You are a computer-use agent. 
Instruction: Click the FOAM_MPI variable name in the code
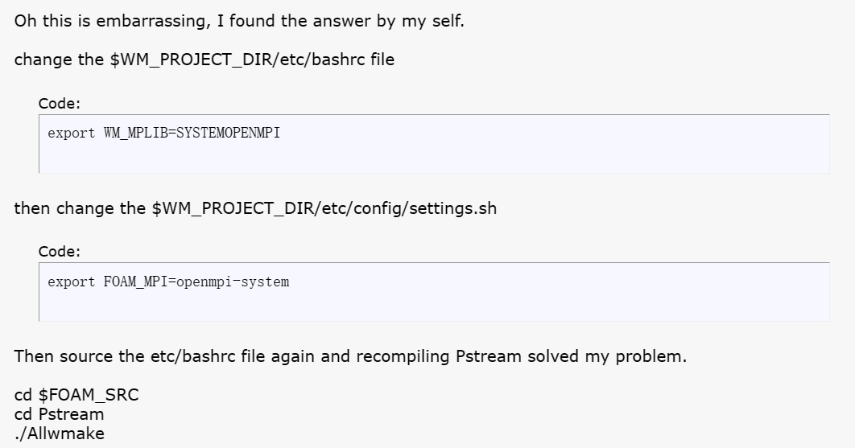pos(136,282)
